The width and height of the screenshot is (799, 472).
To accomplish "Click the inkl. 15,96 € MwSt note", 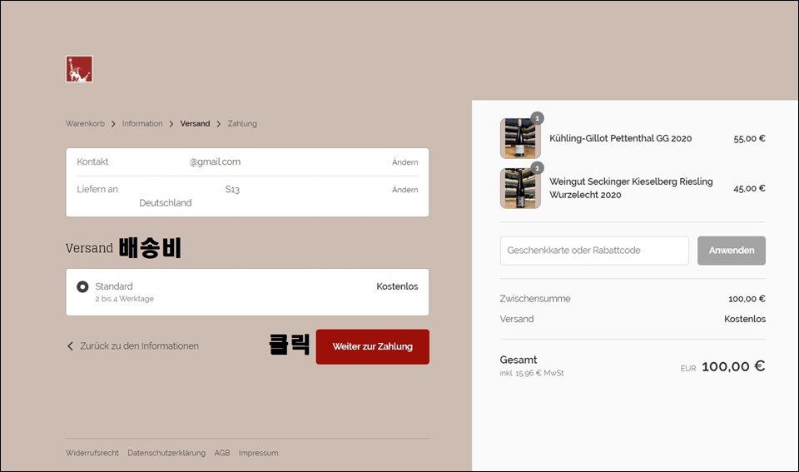I will click(x=532, y=373).
